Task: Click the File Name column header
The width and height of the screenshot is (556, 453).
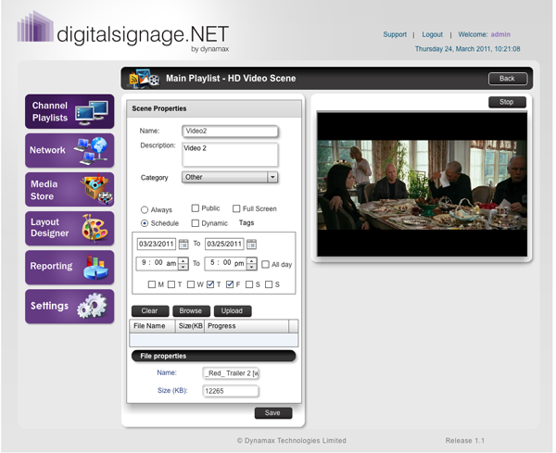Action: pyautogui.click(x=153, y=326)
